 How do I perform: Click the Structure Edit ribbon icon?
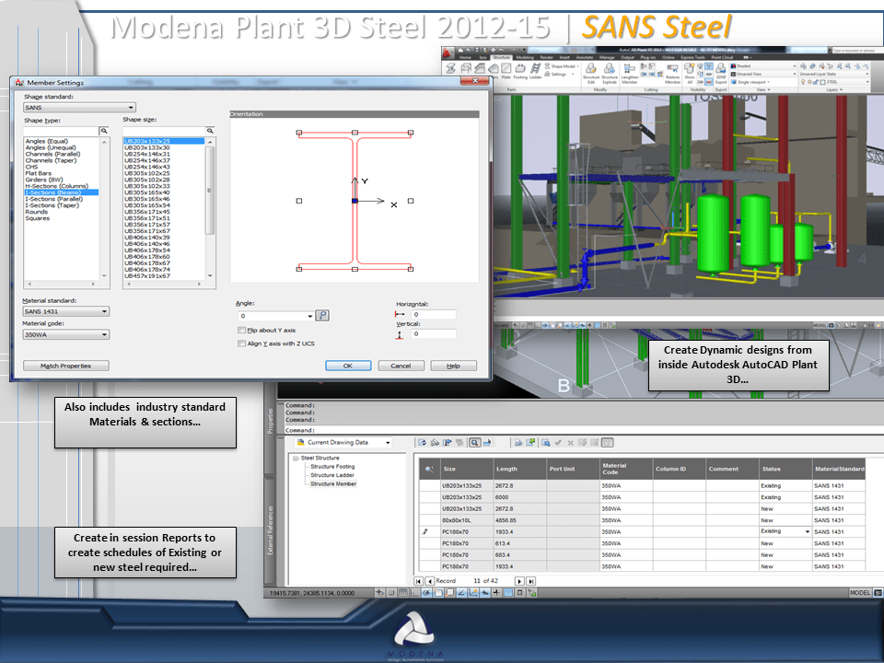pyautogui.click(x=591, y=73)
